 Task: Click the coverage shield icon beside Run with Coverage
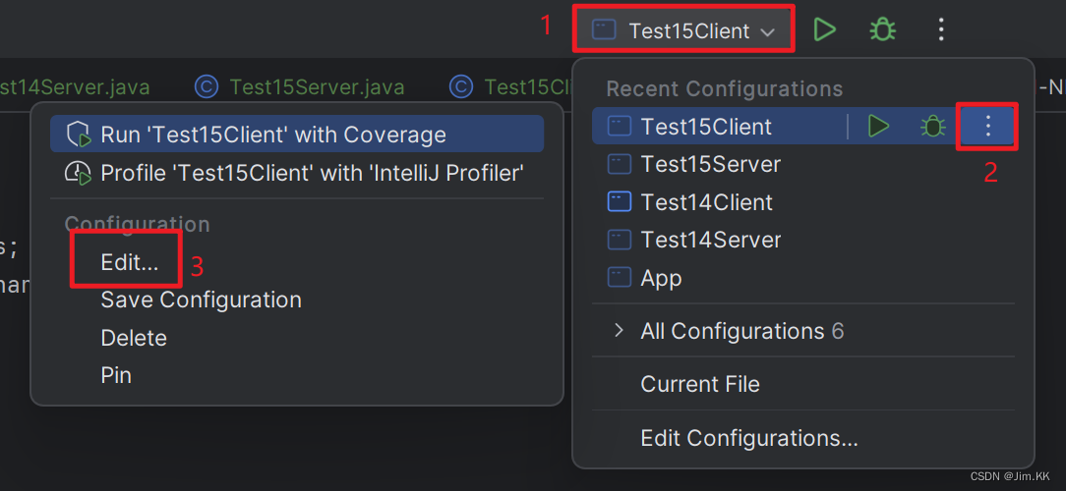click(79, 135)
